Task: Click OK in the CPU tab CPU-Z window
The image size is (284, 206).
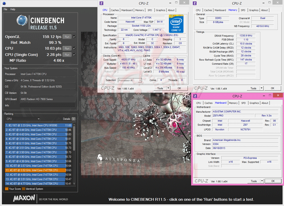Action: 179,88
